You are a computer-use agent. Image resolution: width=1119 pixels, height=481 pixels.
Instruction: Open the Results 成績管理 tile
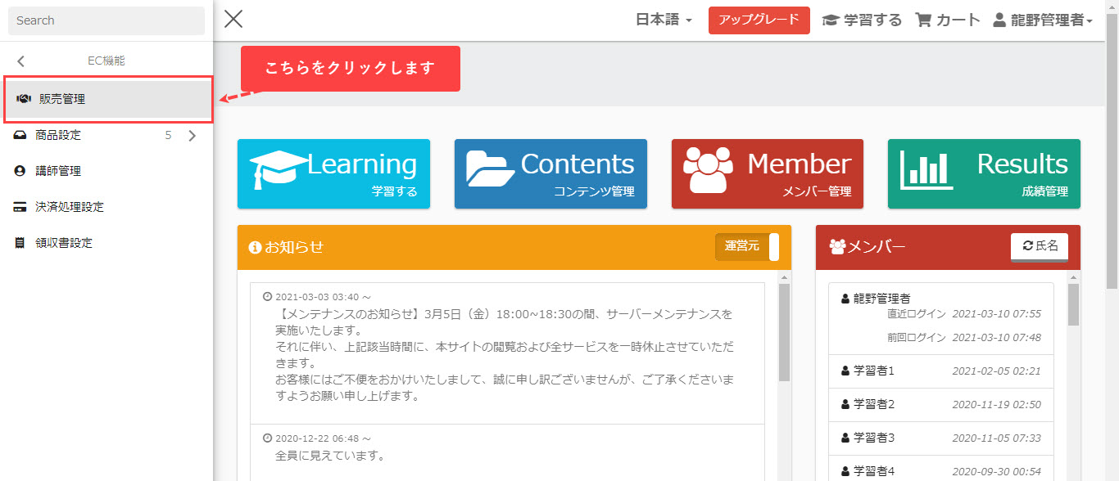(983, 173)
